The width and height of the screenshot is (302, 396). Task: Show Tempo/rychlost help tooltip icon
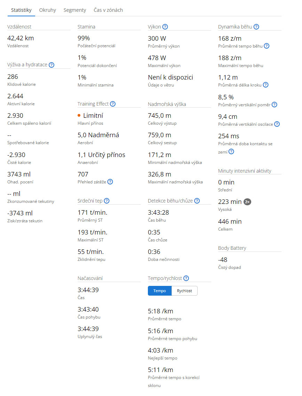click(x=186, y=278)
